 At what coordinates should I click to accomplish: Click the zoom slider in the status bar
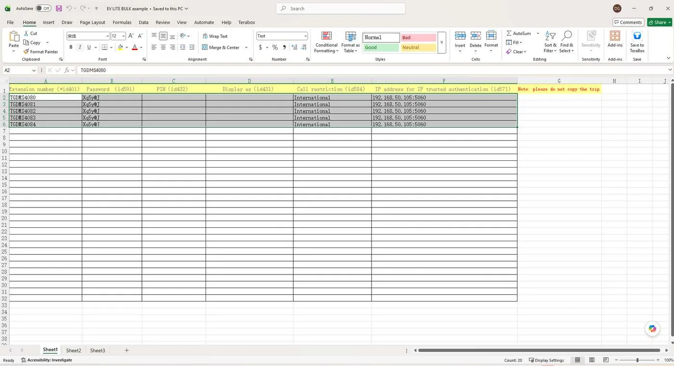tap(637, 360)
